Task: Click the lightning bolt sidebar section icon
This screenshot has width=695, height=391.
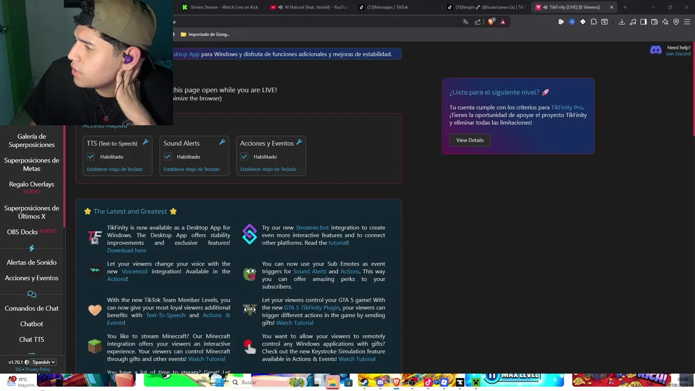Action: pos(31,248)
